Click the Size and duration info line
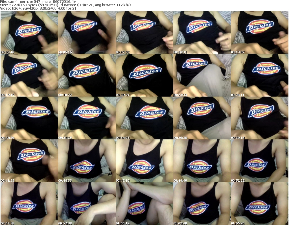Viewport: 289px width, 225px height. pos(65,5)
